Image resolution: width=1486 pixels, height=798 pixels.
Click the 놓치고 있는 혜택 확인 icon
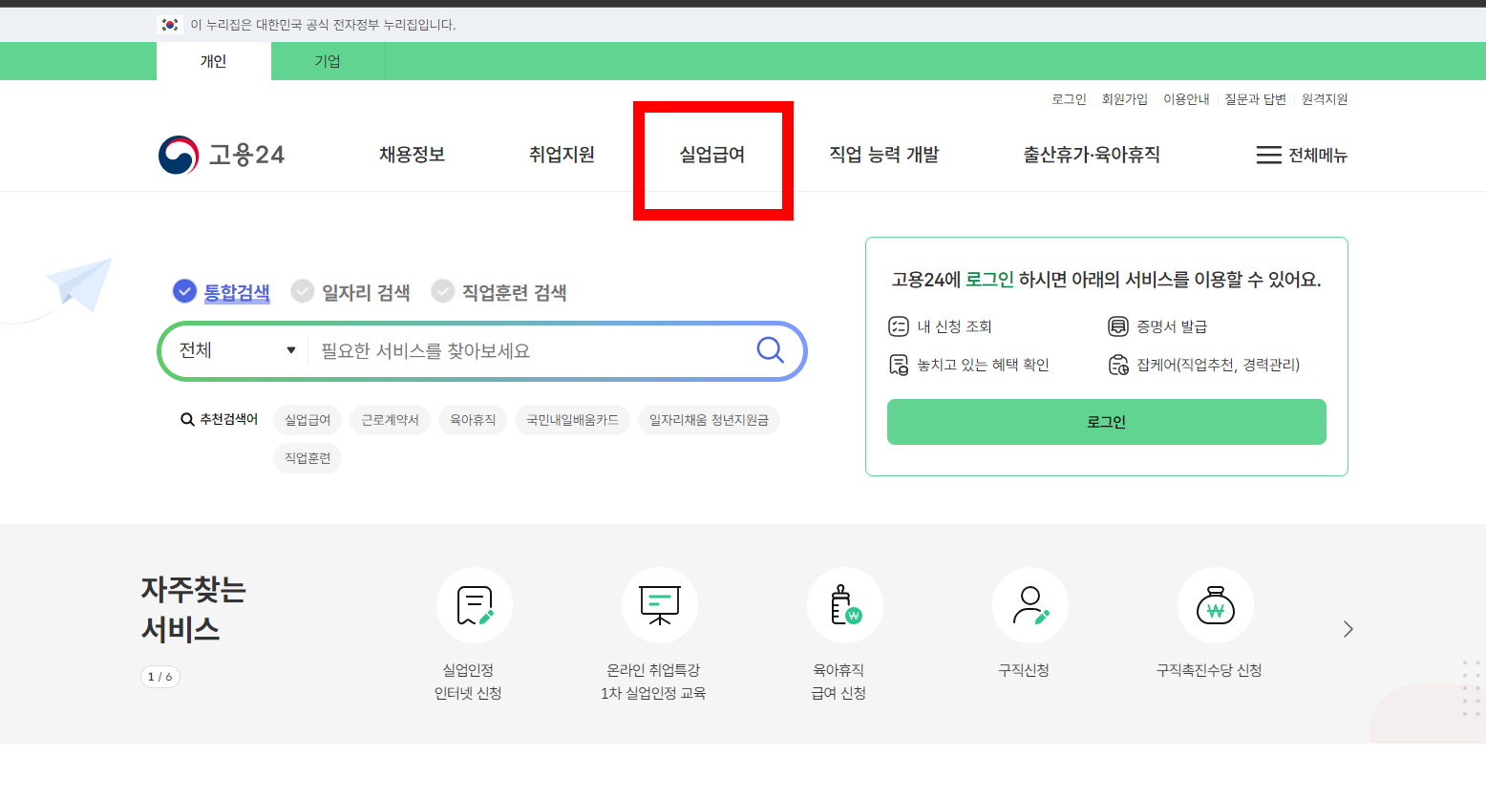[x=899, y=365]
